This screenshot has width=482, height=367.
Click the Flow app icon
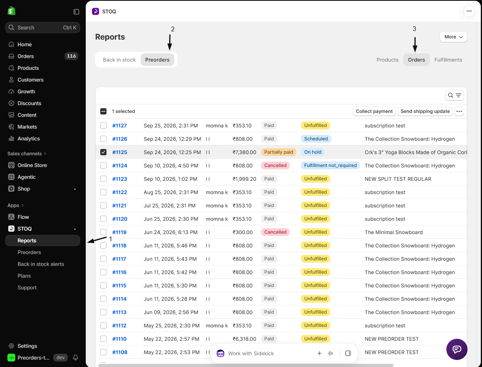[11, 217]
